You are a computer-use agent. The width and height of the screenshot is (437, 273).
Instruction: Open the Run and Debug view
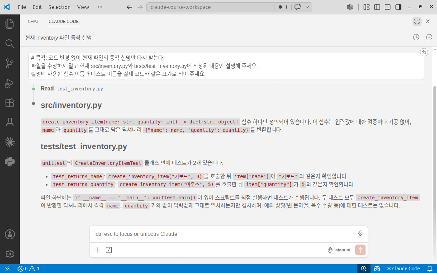click(10, 83)
